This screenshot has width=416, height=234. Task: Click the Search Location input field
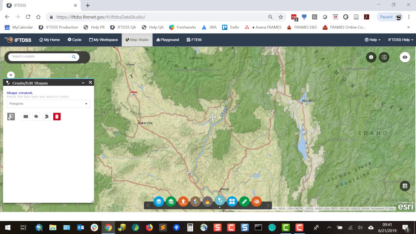[39, 57]
